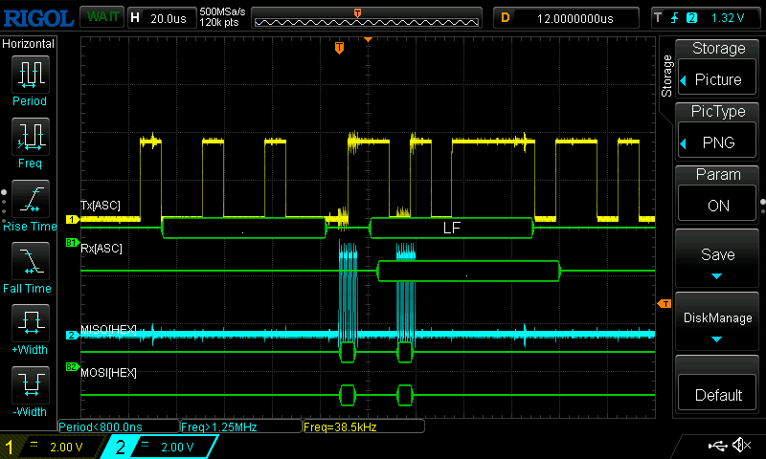Click the USB status icon
The width and height of the screenshot is (766, 459).
(717, 446)
